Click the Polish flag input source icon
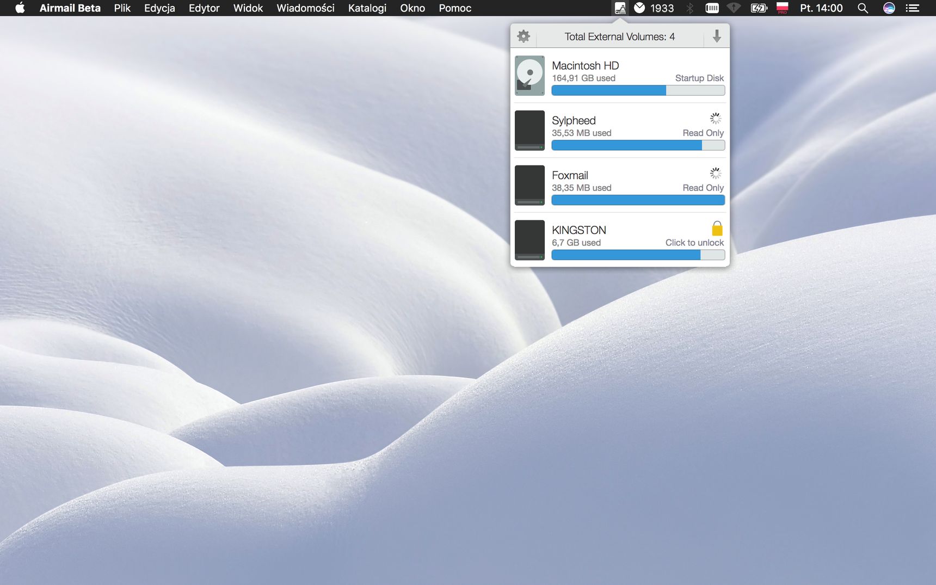This screenshot has width=936, height=585. click(x=783, y=8)
